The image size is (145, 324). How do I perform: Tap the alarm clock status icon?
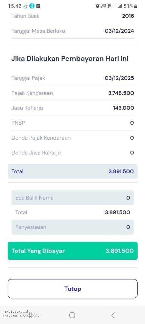(97, 6)
